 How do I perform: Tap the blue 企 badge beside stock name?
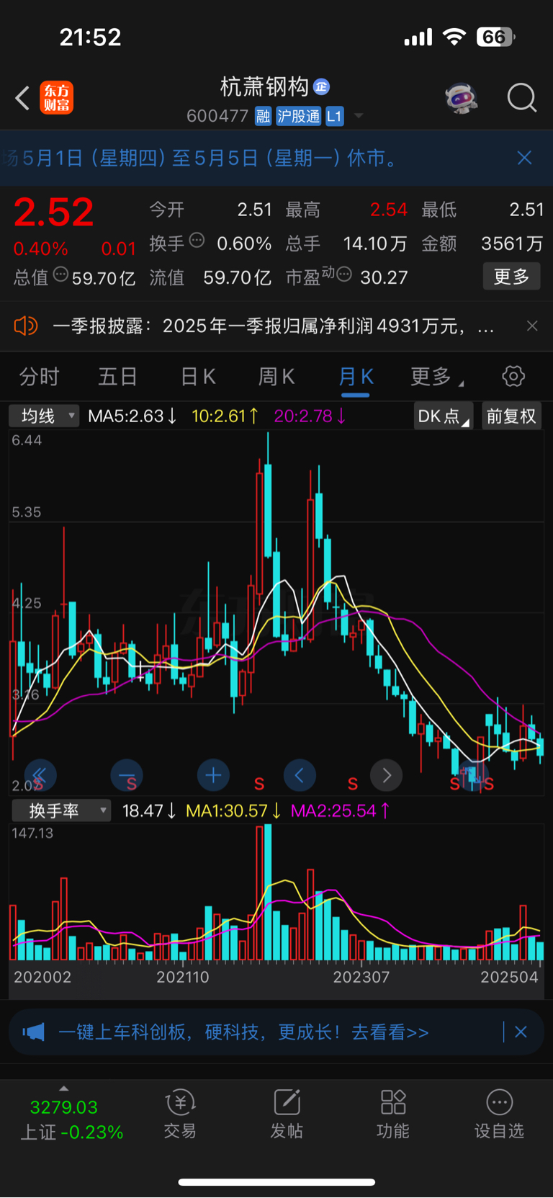pyautogui.click(x=321, y=87)
